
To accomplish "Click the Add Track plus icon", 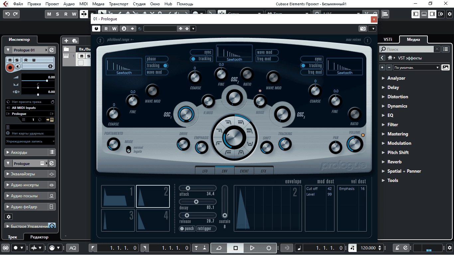I will (x=66, y=41).
